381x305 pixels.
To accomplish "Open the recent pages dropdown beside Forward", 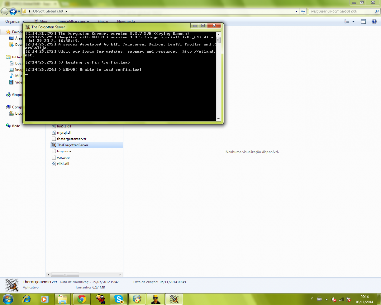I will (x=19, y=12).
